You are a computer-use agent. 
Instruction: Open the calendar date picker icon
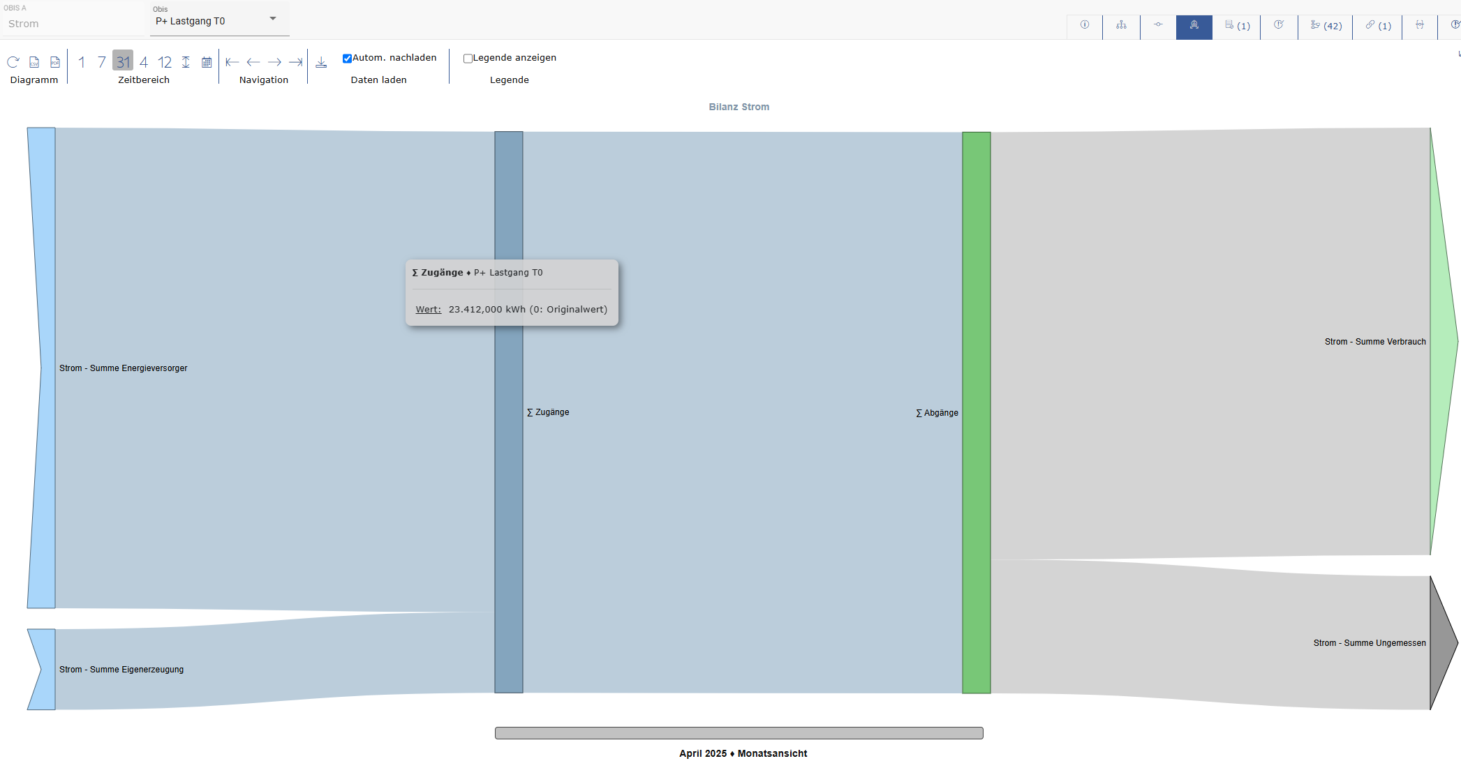click(x=207, y=62)
